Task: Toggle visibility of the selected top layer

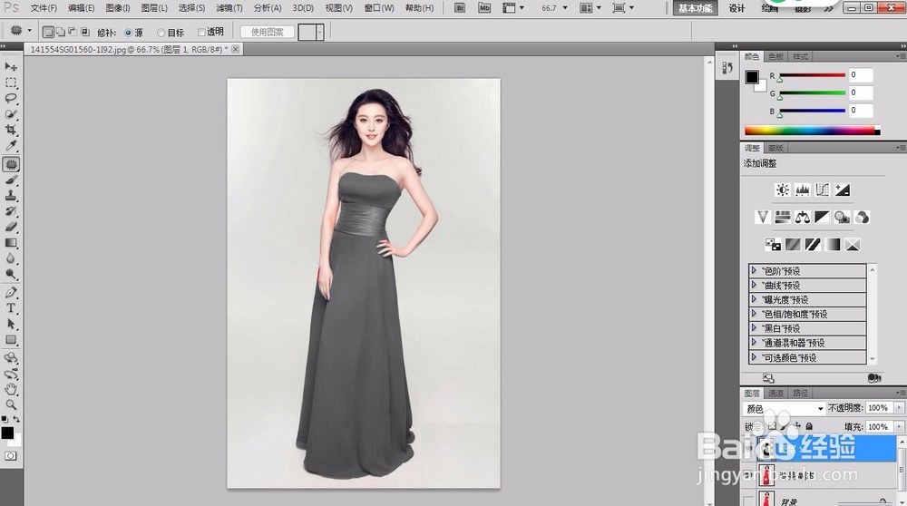Action: pyautogui.click(x=748, y=448)
